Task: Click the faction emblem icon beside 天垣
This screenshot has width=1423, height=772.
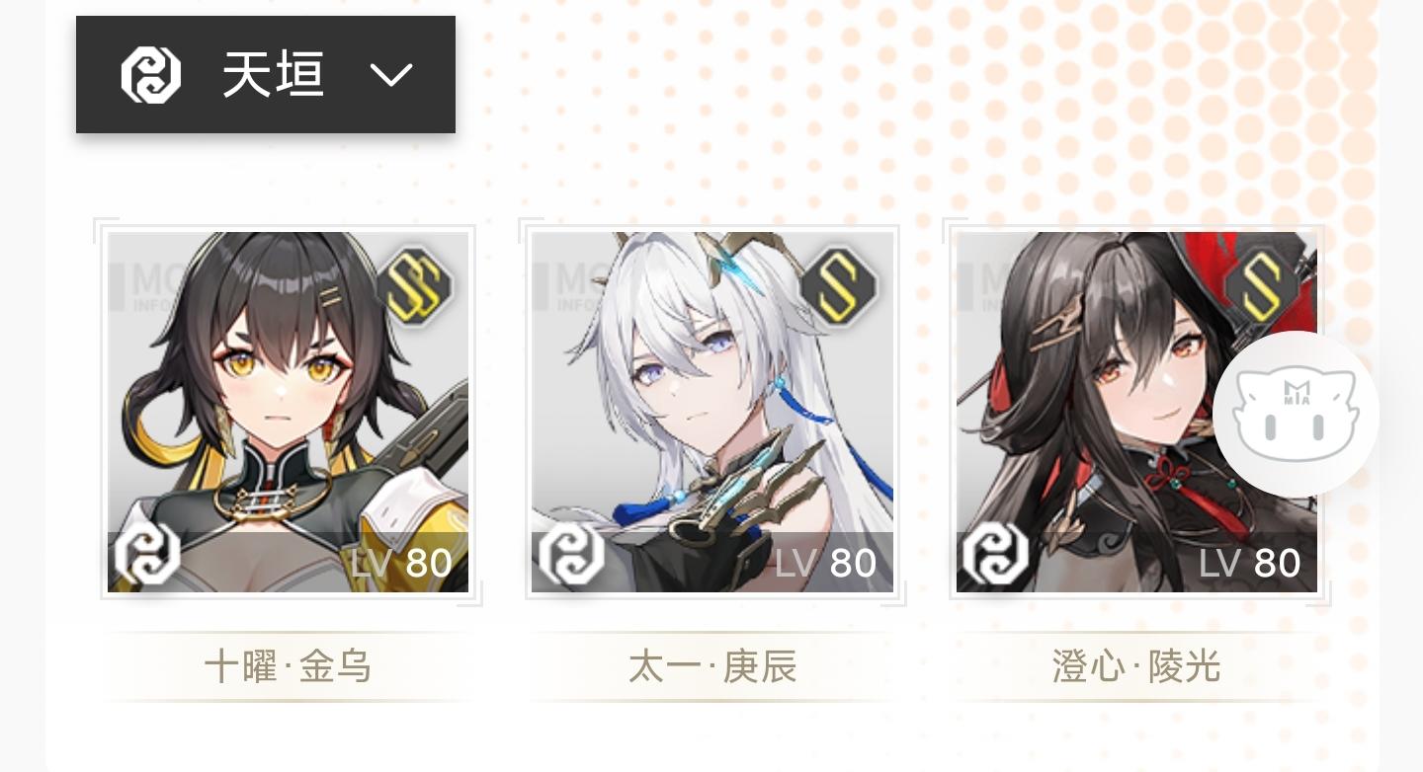Action: [x=150, y=75]
